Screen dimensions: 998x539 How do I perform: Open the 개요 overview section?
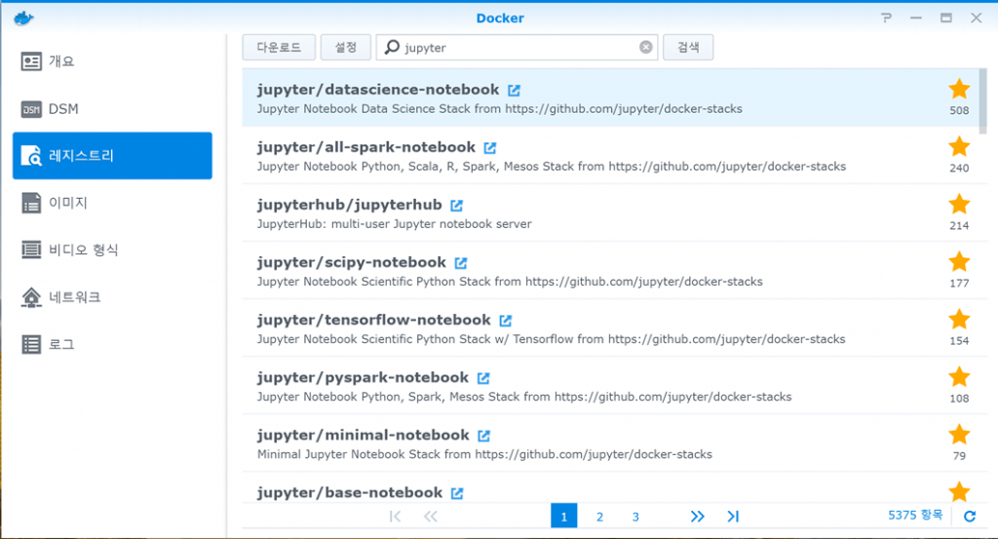[112, 61]
